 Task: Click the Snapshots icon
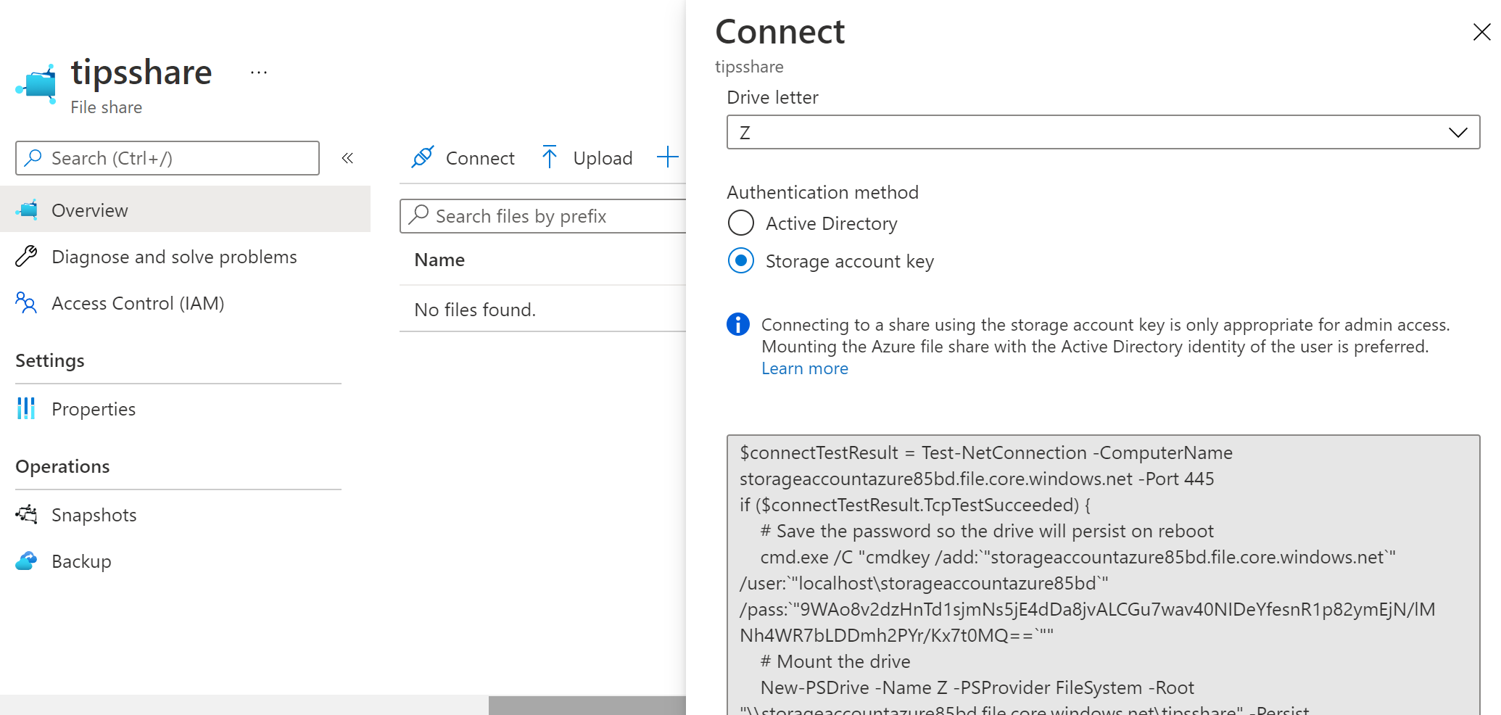click(x=27, y=514)
